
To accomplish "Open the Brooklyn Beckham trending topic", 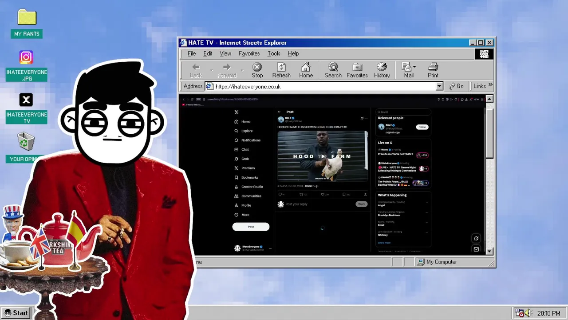I will click(x=389, y=215).
